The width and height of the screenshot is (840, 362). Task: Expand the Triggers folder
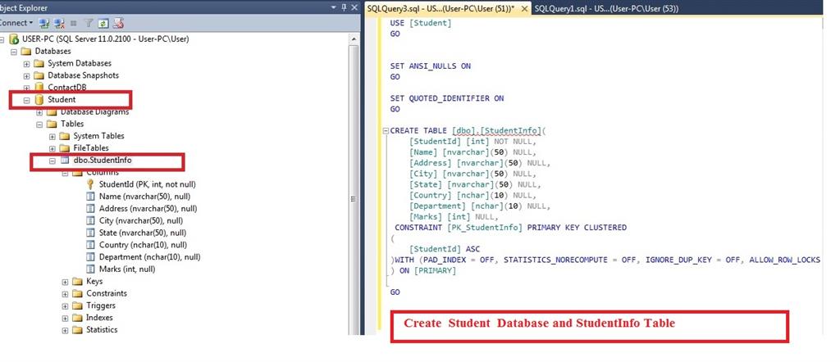65,306
